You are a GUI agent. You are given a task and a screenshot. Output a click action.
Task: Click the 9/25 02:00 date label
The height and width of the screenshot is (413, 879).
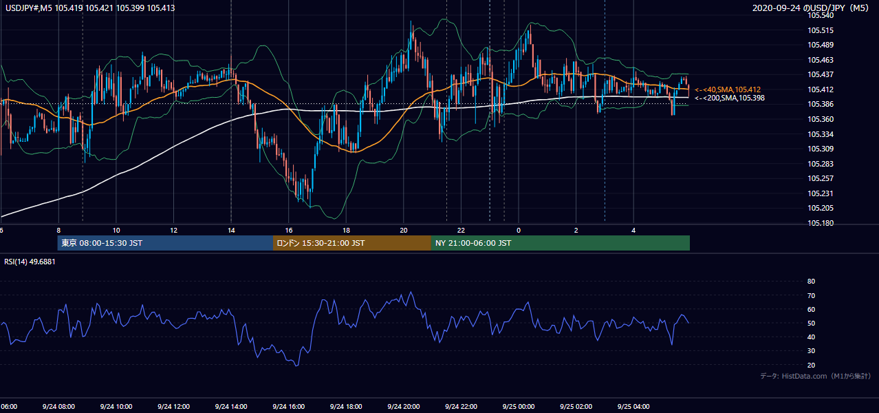click(576, 407)
